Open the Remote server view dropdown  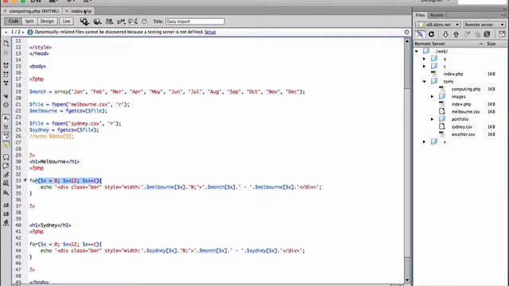484,25
